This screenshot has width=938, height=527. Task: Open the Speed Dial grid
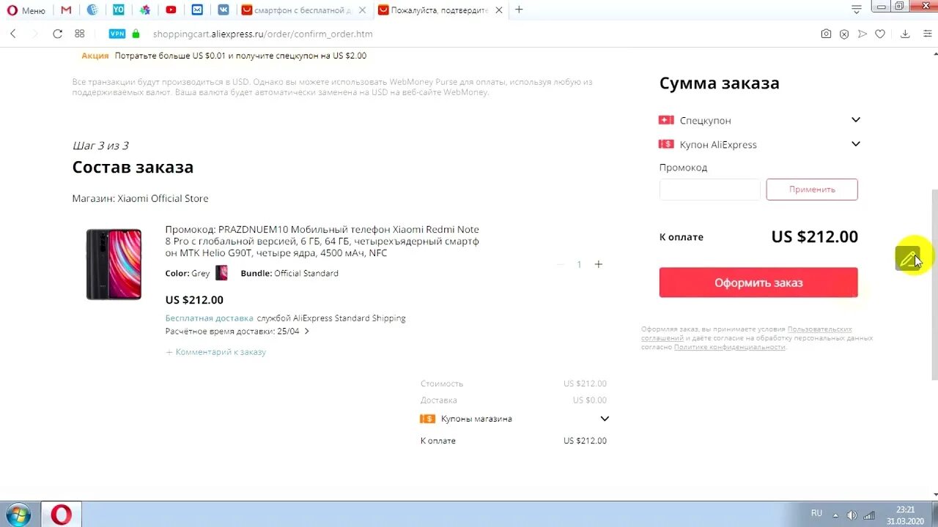80,34
